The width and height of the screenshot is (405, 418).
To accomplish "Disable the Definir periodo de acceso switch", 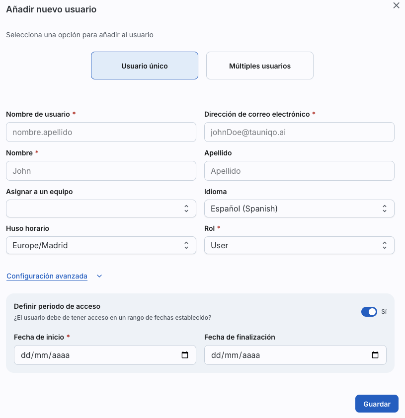I will pyautogui.click(x=369, y=312).
